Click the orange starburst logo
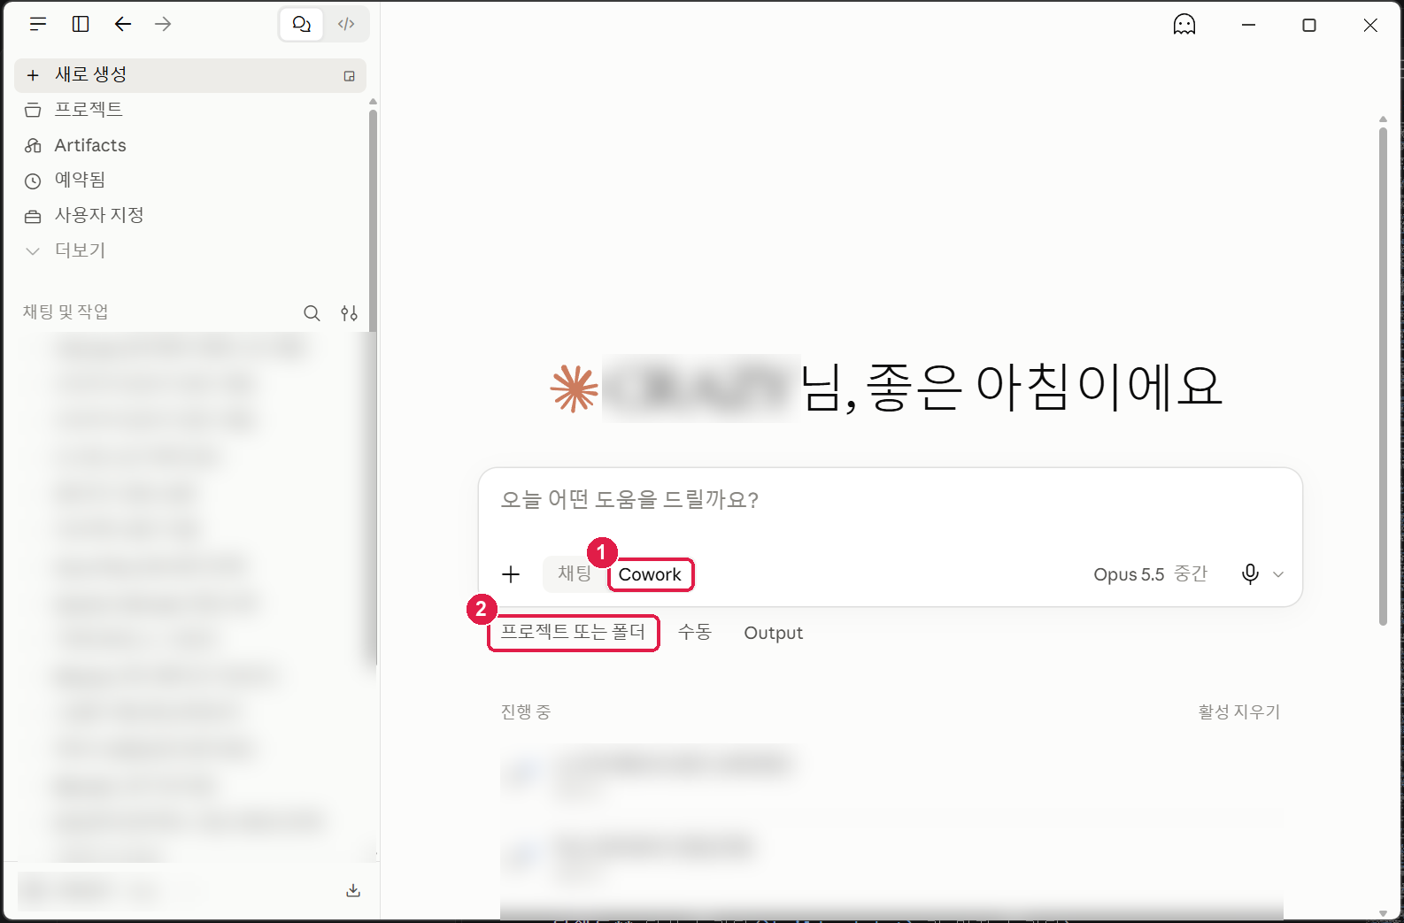 coord(575,388)
